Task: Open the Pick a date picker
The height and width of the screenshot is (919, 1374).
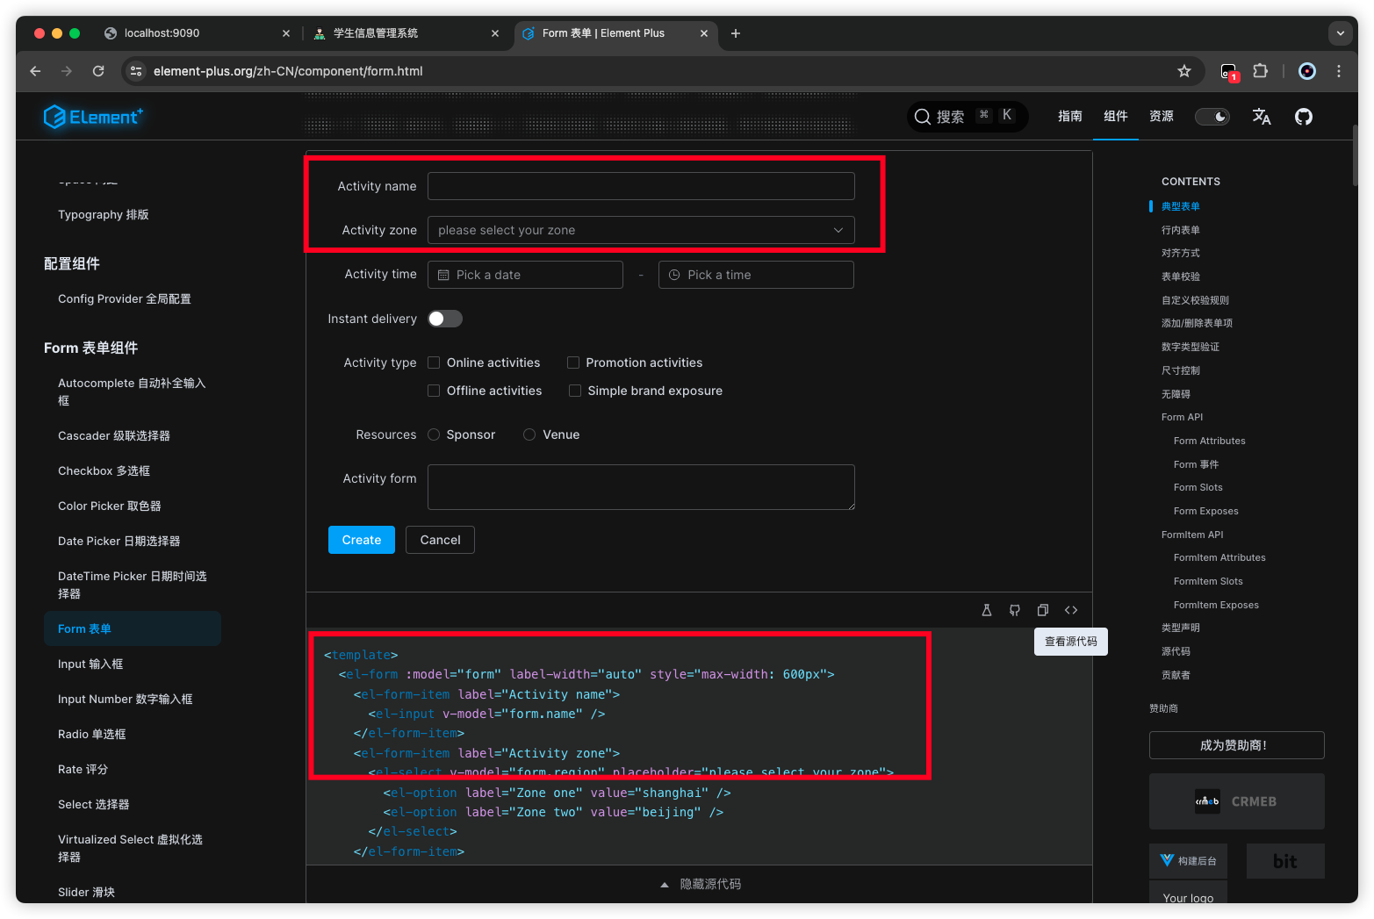Action: (525, 275)
